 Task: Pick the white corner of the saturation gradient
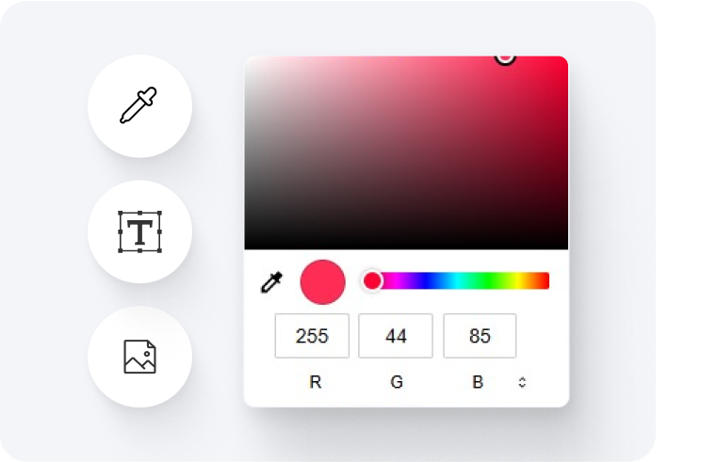(x=249, y=60)
